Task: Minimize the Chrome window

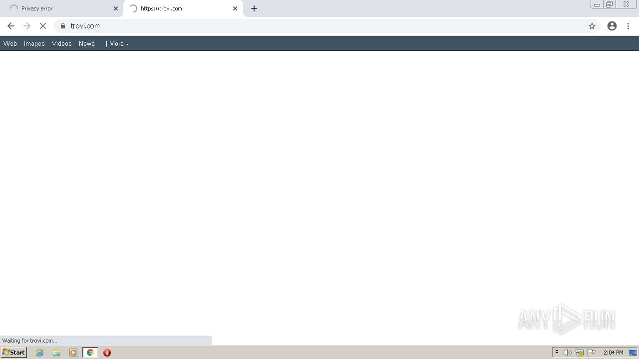Action: [x=597, y=4]
